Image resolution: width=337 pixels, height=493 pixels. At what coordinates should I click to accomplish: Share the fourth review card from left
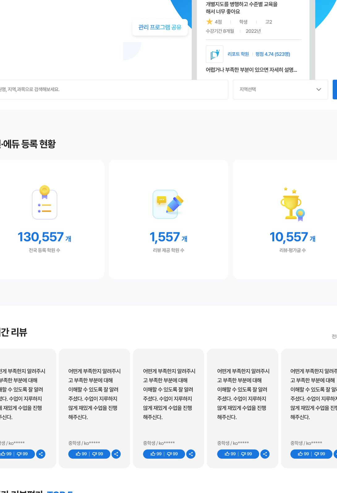[x=265, y=454]
